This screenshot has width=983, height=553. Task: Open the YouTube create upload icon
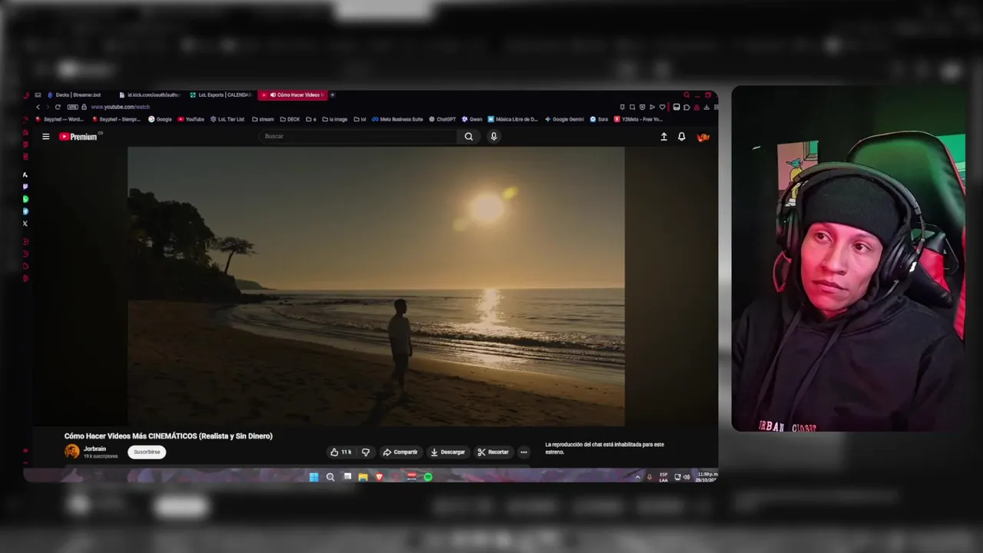point(664,137)
